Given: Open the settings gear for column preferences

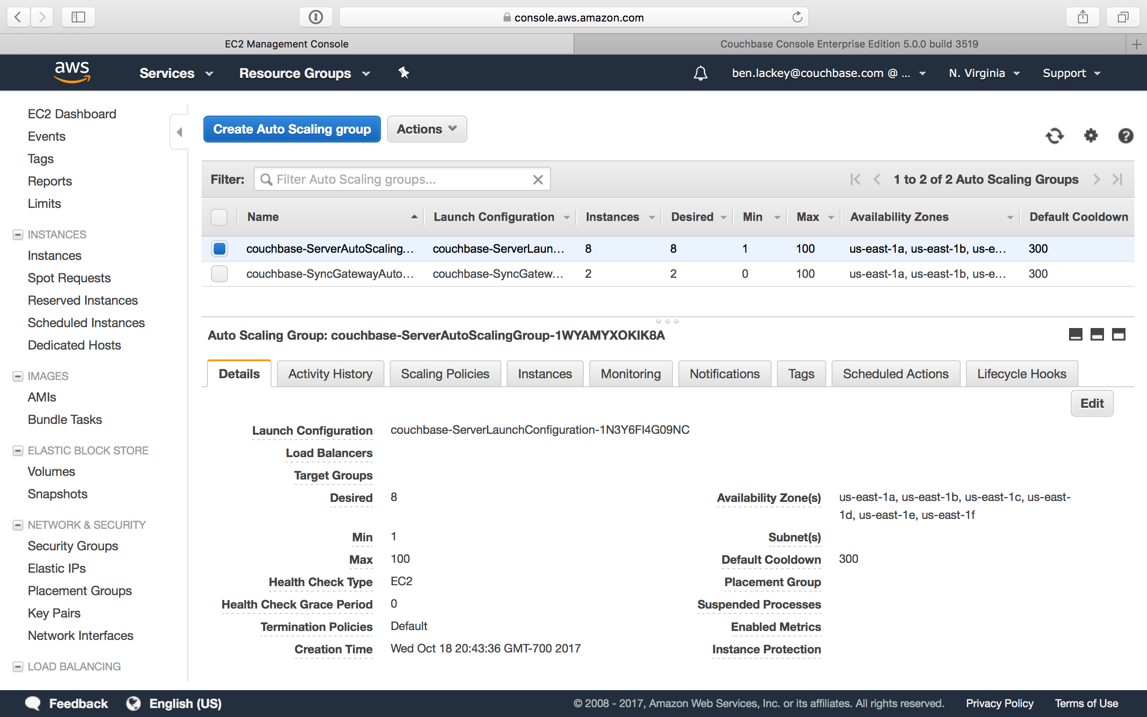Looking at the screenshot, I should pos(1090,136).
